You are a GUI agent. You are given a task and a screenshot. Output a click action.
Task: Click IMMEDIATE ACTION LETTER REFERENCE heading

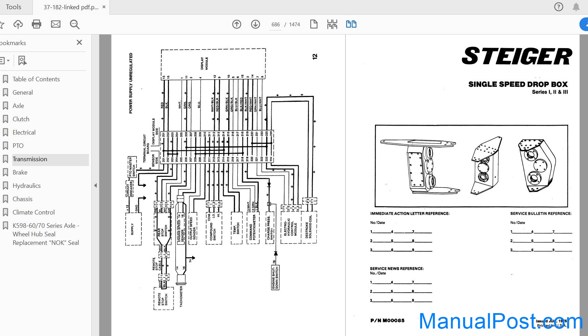point(410,214)
